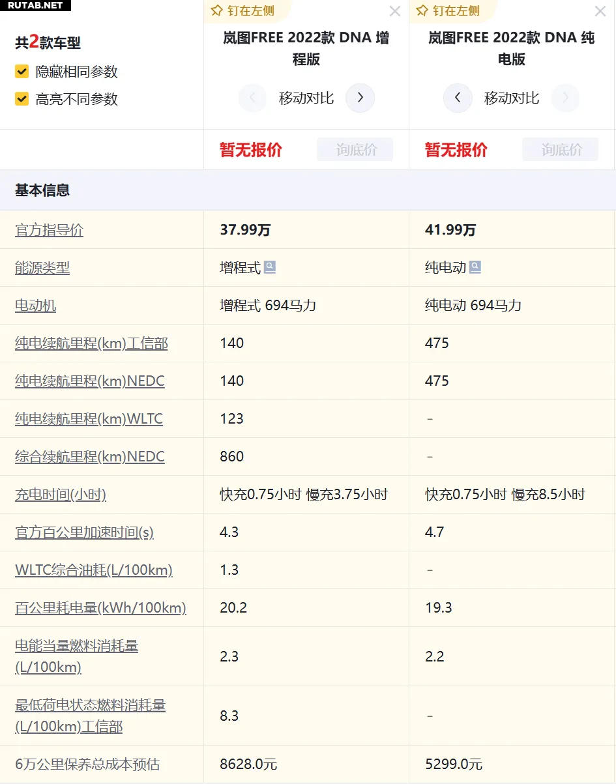Open the 电能当量燃料消耗量 parameter link
The image size is (616, 784).
[x=76, y=656]
